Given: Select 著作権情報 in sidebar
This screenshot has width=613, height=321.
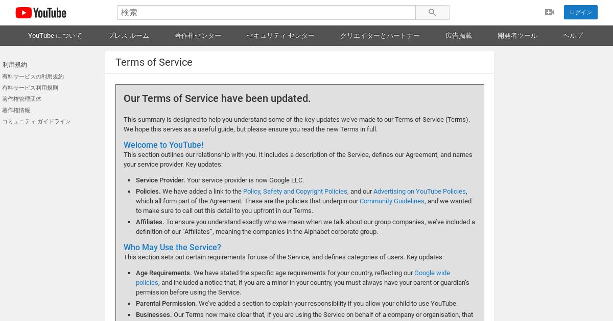Looking at the screenshot, I should tap(16, 110).
